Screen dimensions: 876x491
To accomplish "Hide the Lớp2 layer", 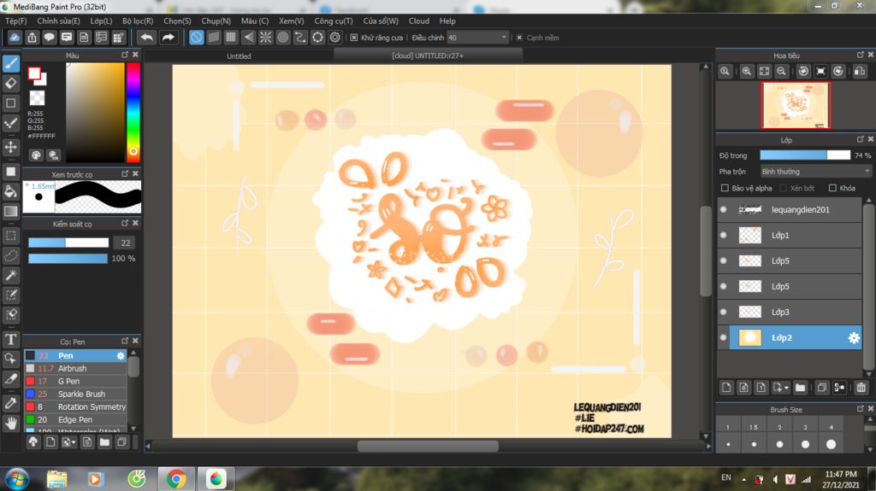I will pos(724,337).
